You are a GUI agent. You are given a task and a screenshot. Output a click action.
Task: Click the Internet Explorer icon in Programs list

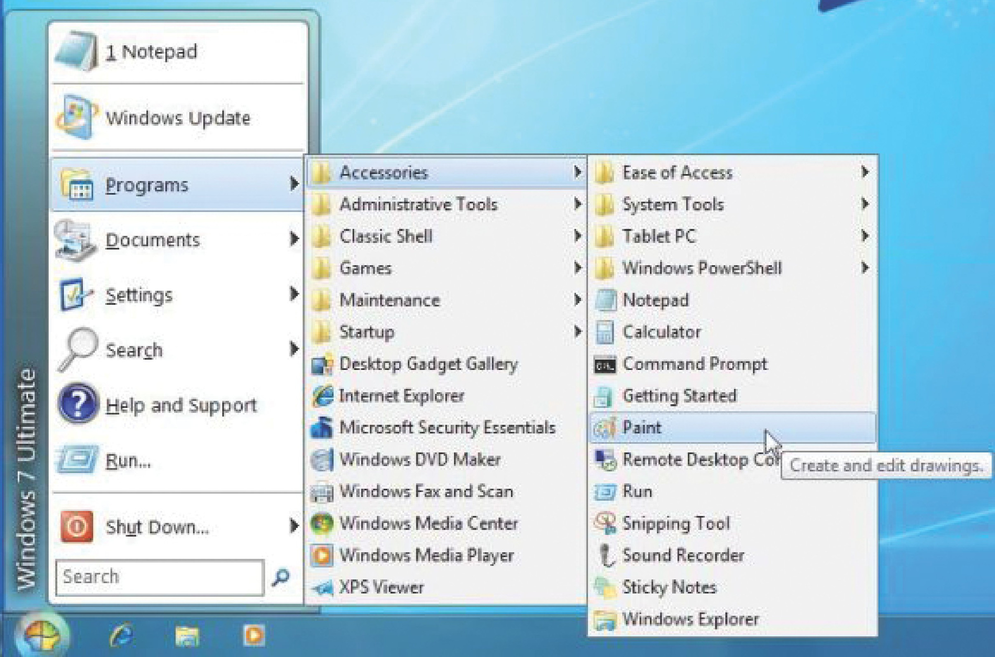tap(322, 396)
